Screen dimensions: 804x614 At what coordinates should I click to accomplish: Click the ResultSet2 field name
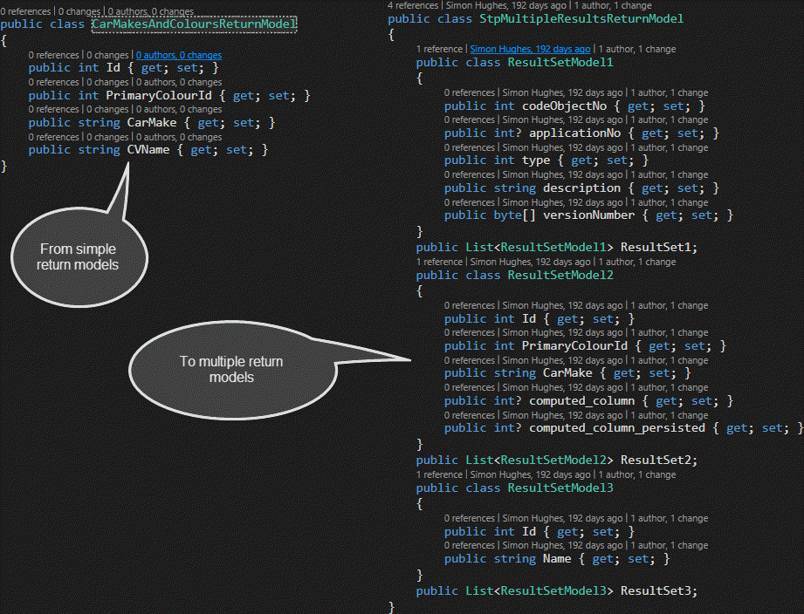click(x=656, y=460)
